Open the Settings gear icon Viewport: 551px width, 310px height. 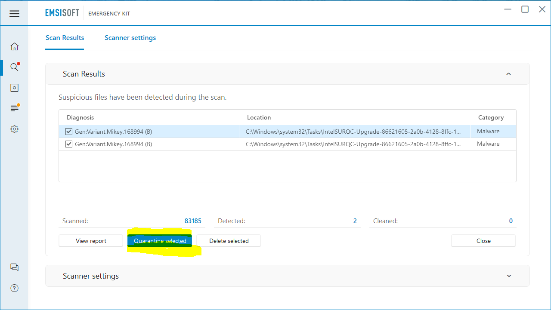(14, 129)
